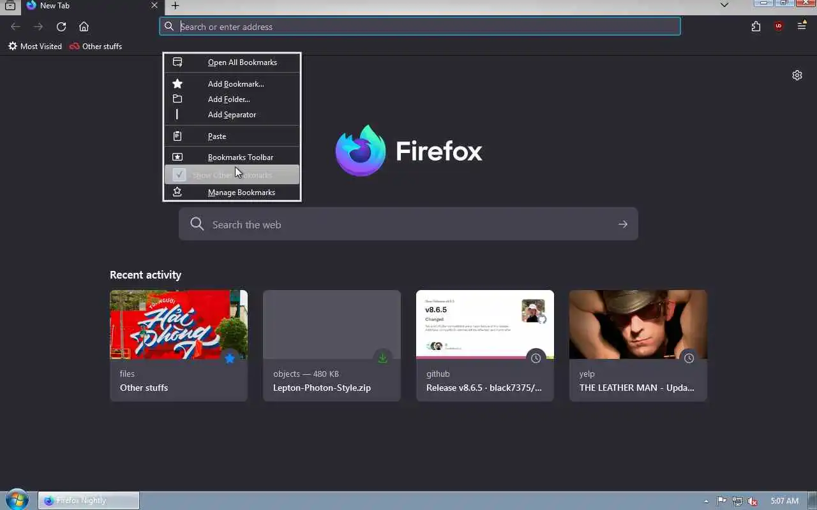Select the Firefox Nightly taskbar button

pyautogui.click(x=89, y=500)
